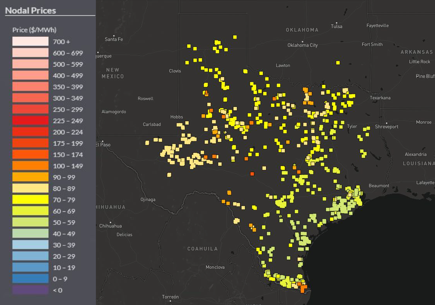Click the Oklahoma City map label
435x305 pixels.
tap(302, 45)
